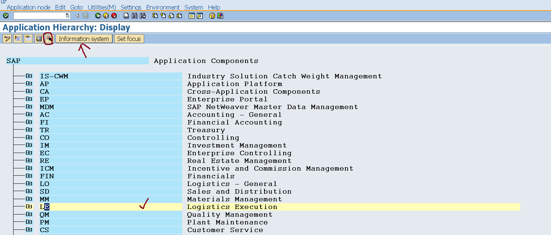This screenshot has width=551, height=235.
Task: Click the collapse subtree toolbar icon
Action: point(28,38)
